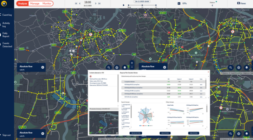Close the Response Plan Evaluation Review dialog

(208, 72)
